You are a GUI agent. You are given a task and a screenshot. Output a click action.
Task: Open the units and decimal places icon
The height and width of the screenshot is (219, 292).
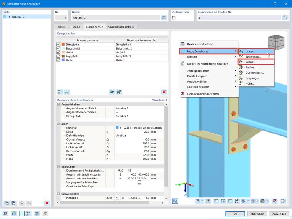tap(14, 214)
